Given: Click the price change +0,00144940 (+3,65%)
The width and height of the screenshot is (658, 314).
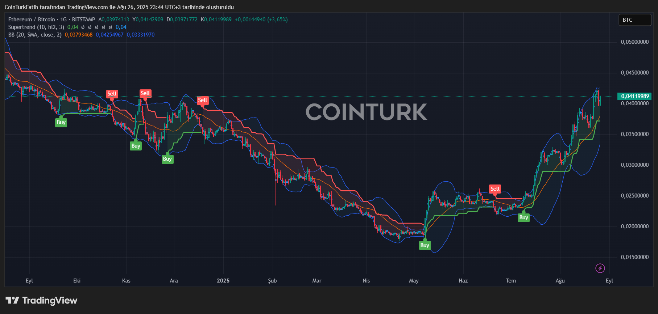Looking at the screenshot, I should point(261,20).
